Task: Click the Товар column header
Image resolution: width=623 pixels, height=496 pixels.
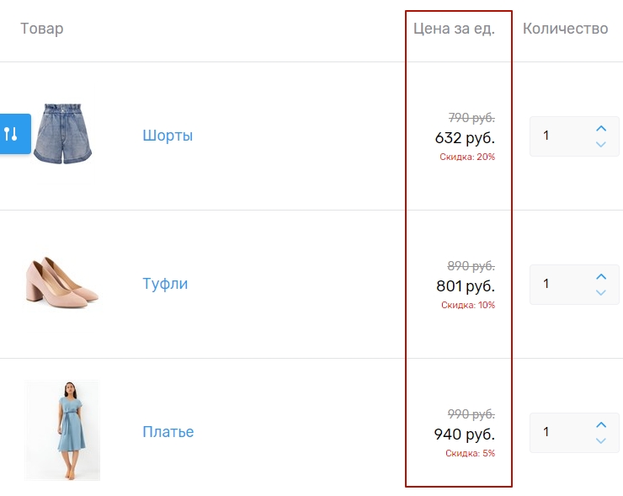Action: (x=42, y=29)
